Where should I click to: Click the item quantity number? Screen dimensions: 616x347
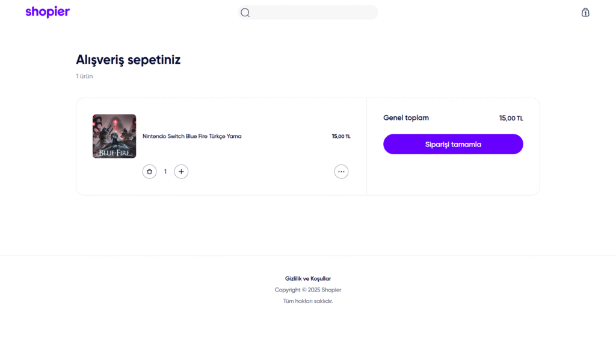click(165, 172)
